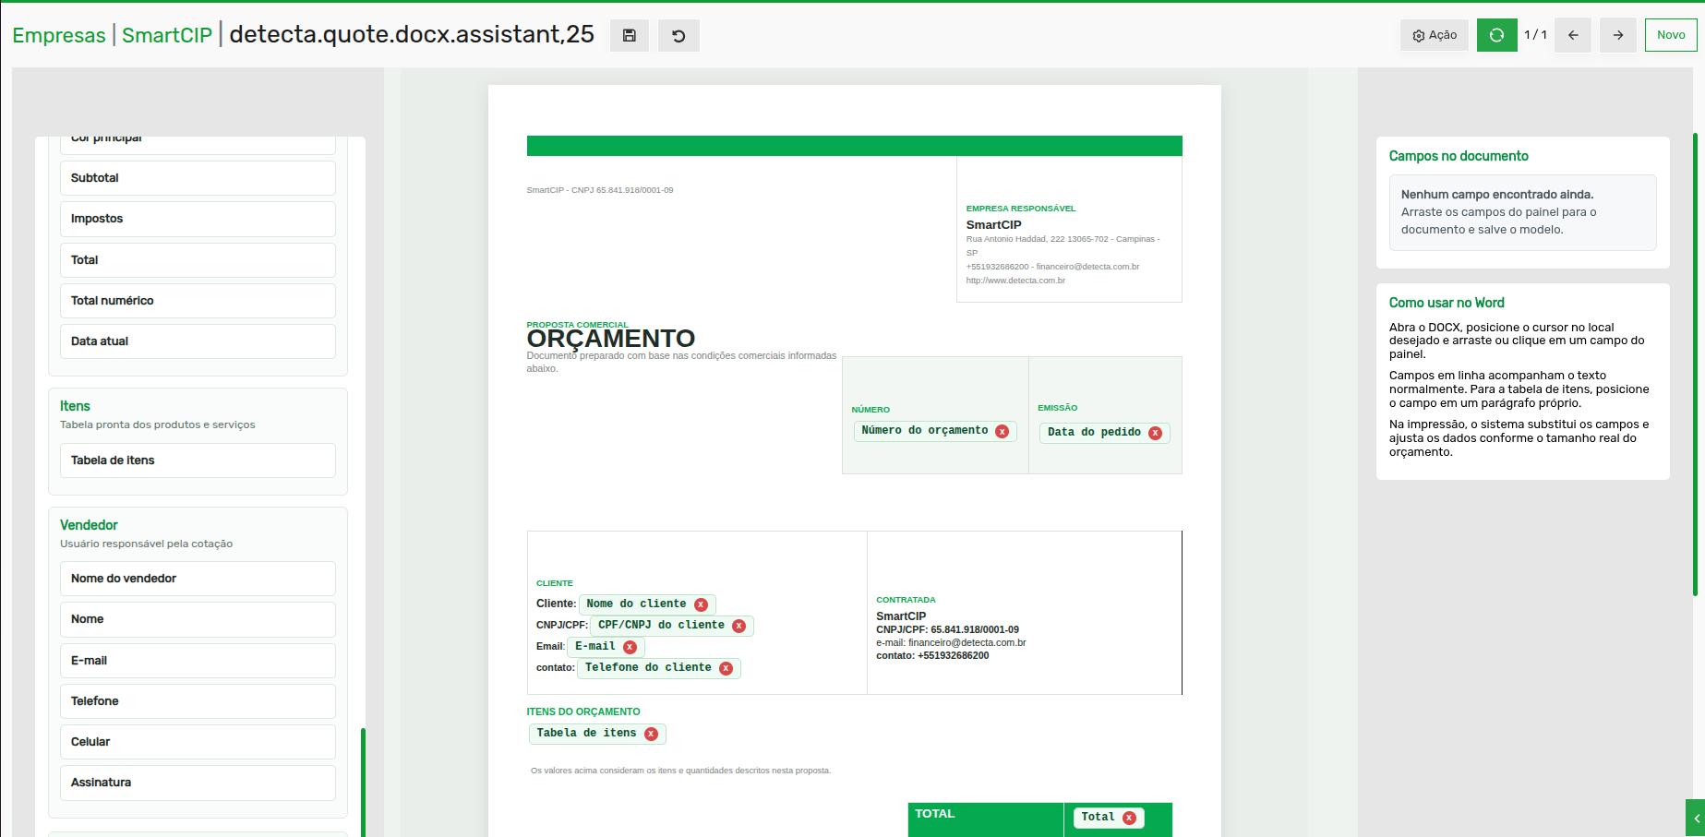Screen dimensions: 1705x837
Task: Select the Tabela de itens panel field
Action: (x=198, y=460)
